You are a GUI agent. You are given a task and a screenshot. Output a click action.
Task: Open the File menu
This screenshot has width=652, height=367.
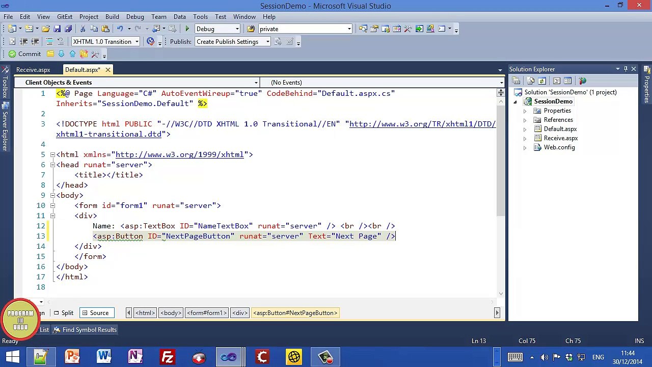point(8,17)
